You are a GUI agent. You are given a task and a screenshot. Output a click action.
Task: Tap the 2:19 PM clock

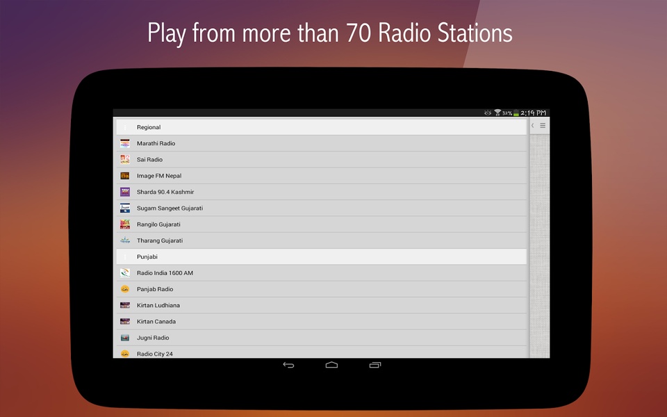point(534,113)
